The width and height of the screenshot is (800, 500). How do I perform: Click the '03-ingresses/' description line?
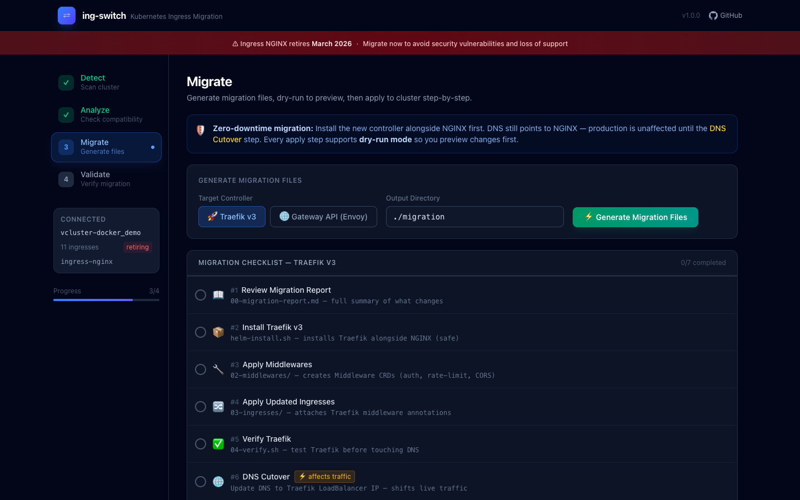pos(341,413)
